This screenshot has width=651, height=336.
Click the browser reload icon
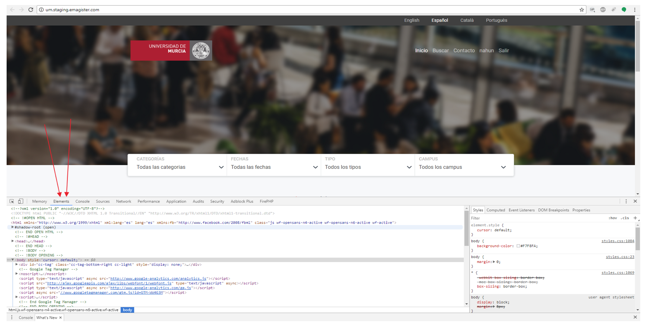(31, 9)
